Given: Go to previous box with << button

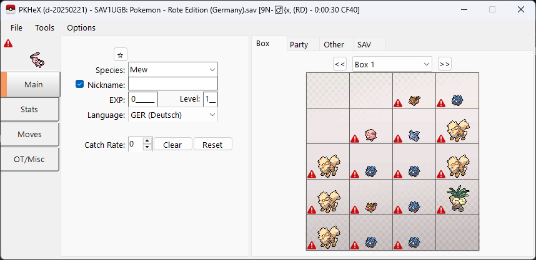Looking at the screenshot, I should click(x=340, y=64).
